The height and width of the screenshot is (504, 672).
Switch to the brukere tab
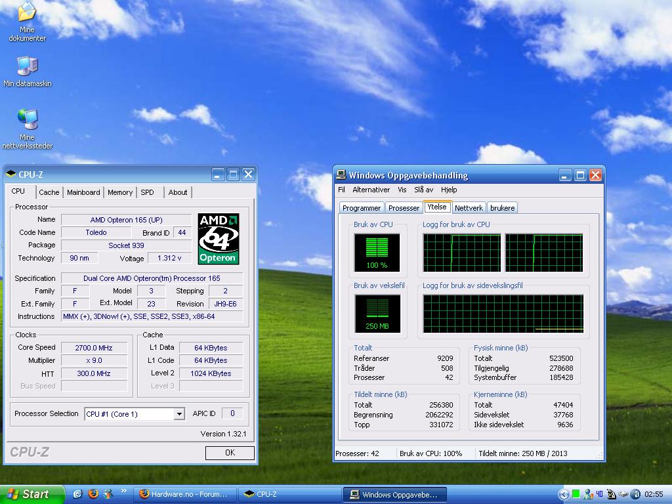(502, 208)
